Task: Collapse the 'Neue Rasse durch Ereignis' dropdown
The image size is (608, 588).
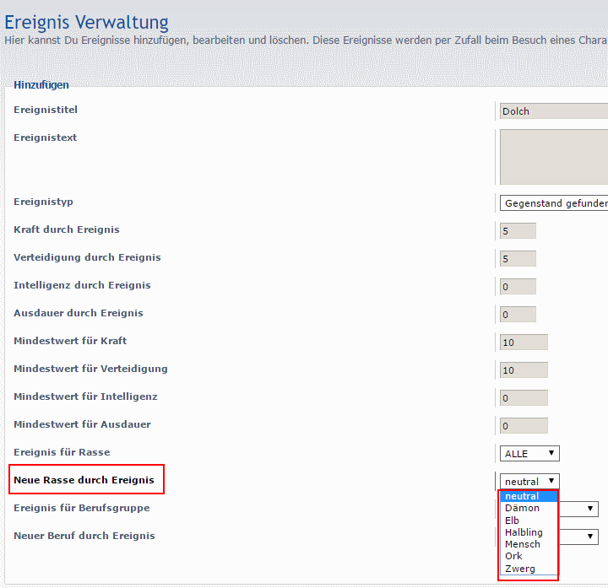Action: [x=529, y=481]
